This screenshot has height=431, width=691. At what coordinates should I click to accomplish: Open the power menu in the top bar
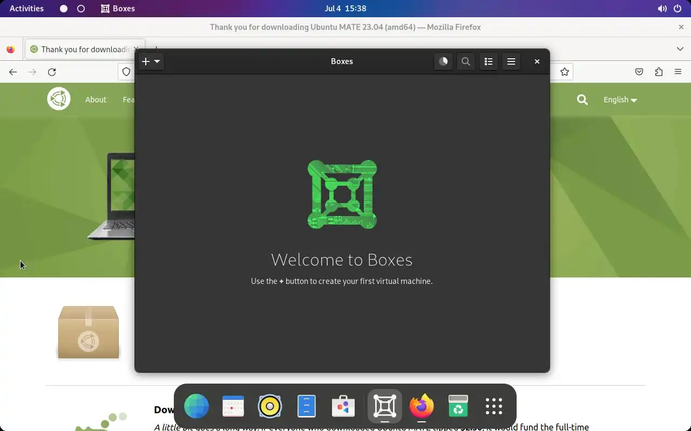(x=678, y=9)
